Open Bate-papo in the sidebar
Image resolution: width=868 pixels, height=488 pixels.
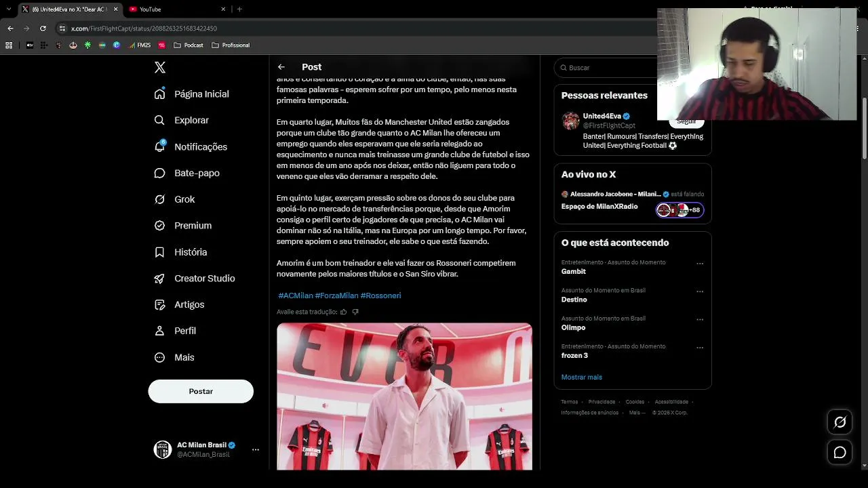click(187, 174)
